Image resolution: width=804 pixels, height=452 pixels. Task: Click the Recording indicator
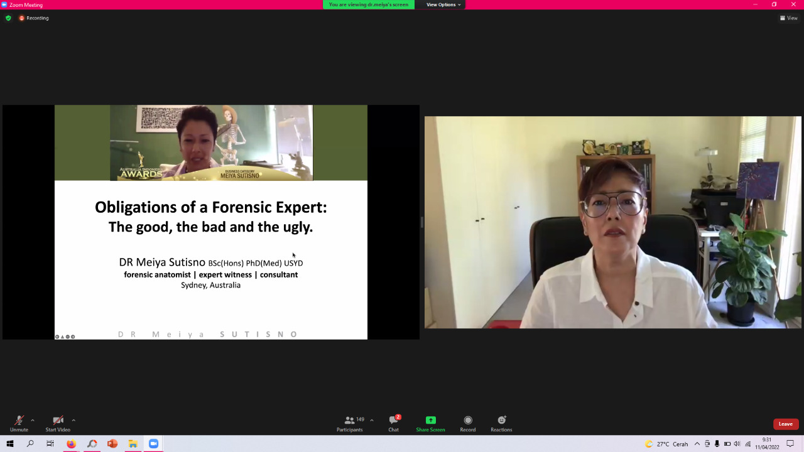click(34, 18)
